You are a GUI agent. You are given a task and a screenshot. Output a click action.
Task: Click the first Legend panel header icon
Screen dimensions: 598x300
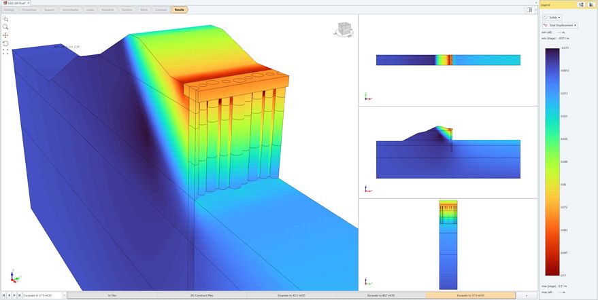coord(580,5)
